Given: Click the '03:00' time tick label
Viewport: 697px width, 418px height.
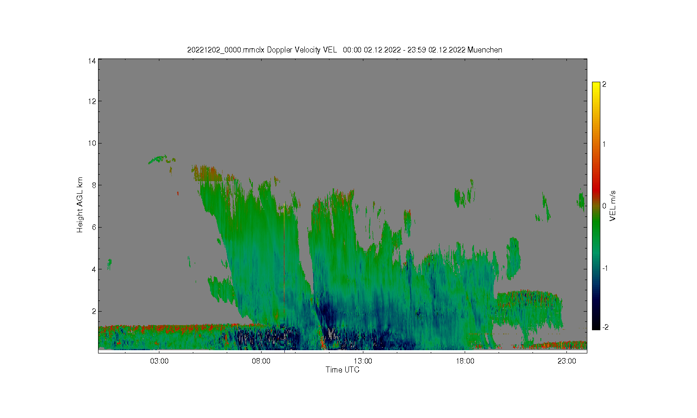Looking at the screenshot, I should tap(159, 361).
